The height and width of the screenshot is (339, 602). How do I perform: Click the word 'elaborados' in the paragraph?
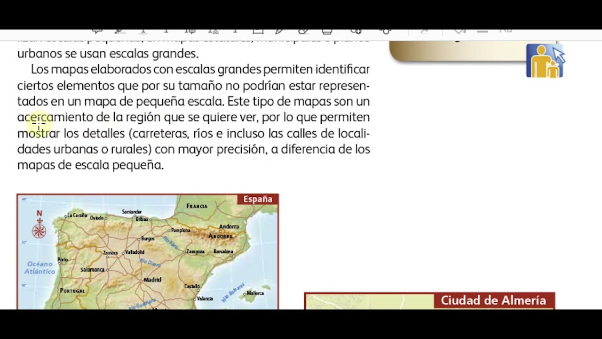click(x=120, y=69)
